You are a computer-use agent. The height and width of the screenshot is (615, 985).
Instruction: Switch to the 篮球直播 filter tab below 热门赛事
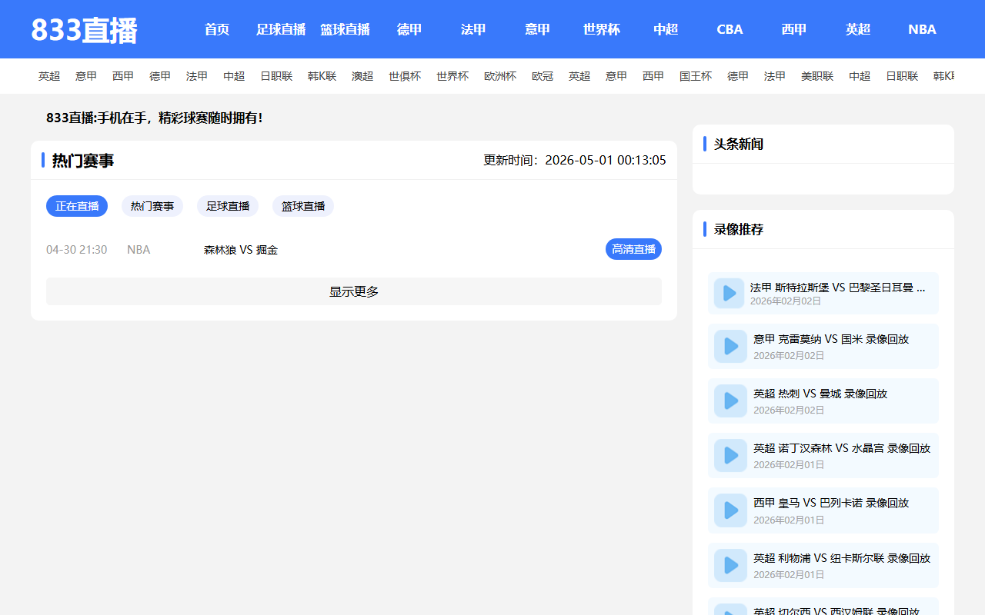(x=303, y=206)
